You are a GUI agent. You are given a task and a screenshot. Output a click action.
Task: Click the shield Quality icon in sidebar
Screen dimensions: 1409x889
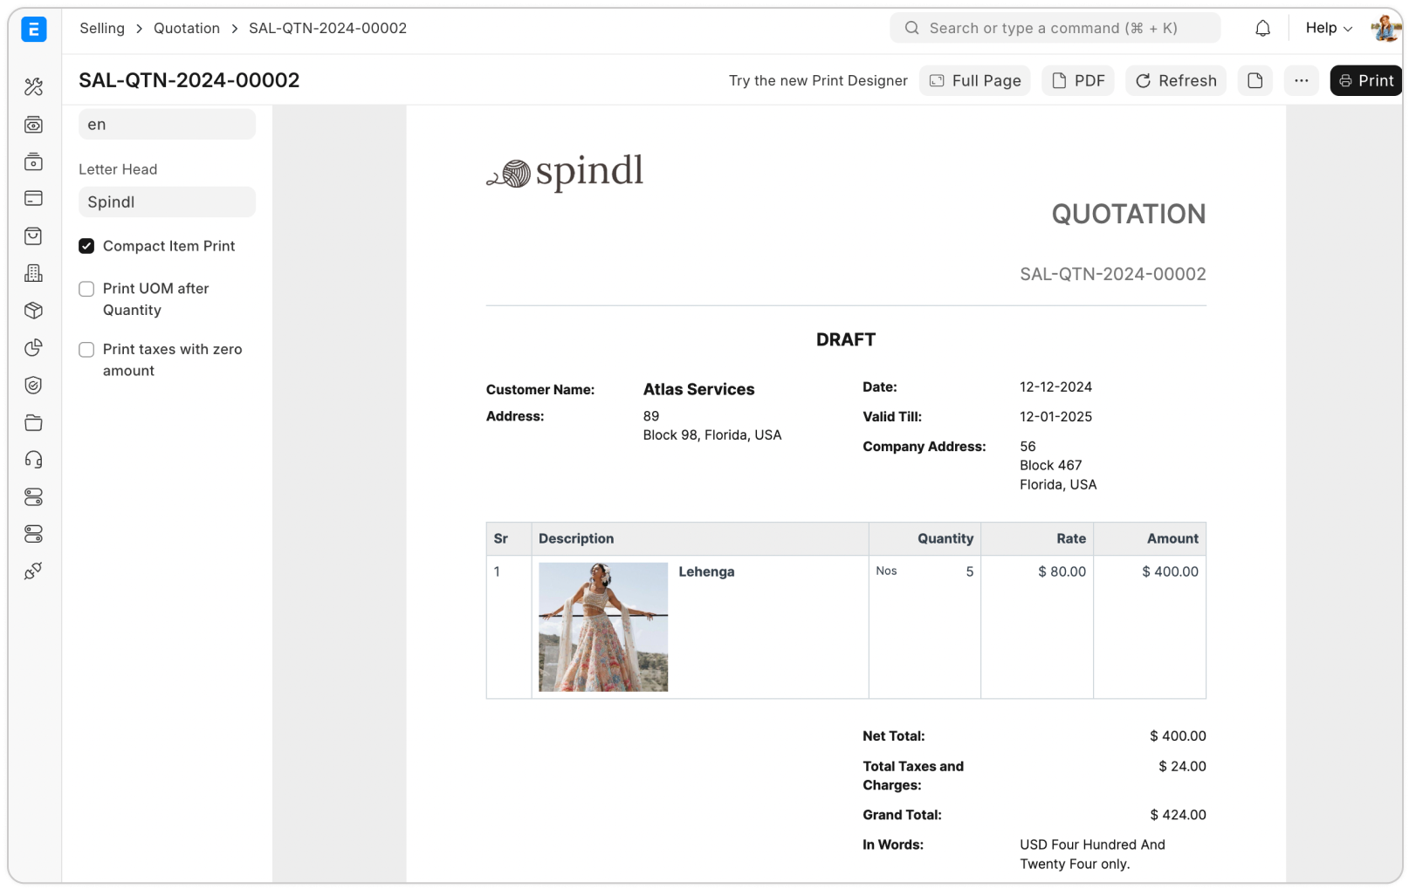(34, 385)
